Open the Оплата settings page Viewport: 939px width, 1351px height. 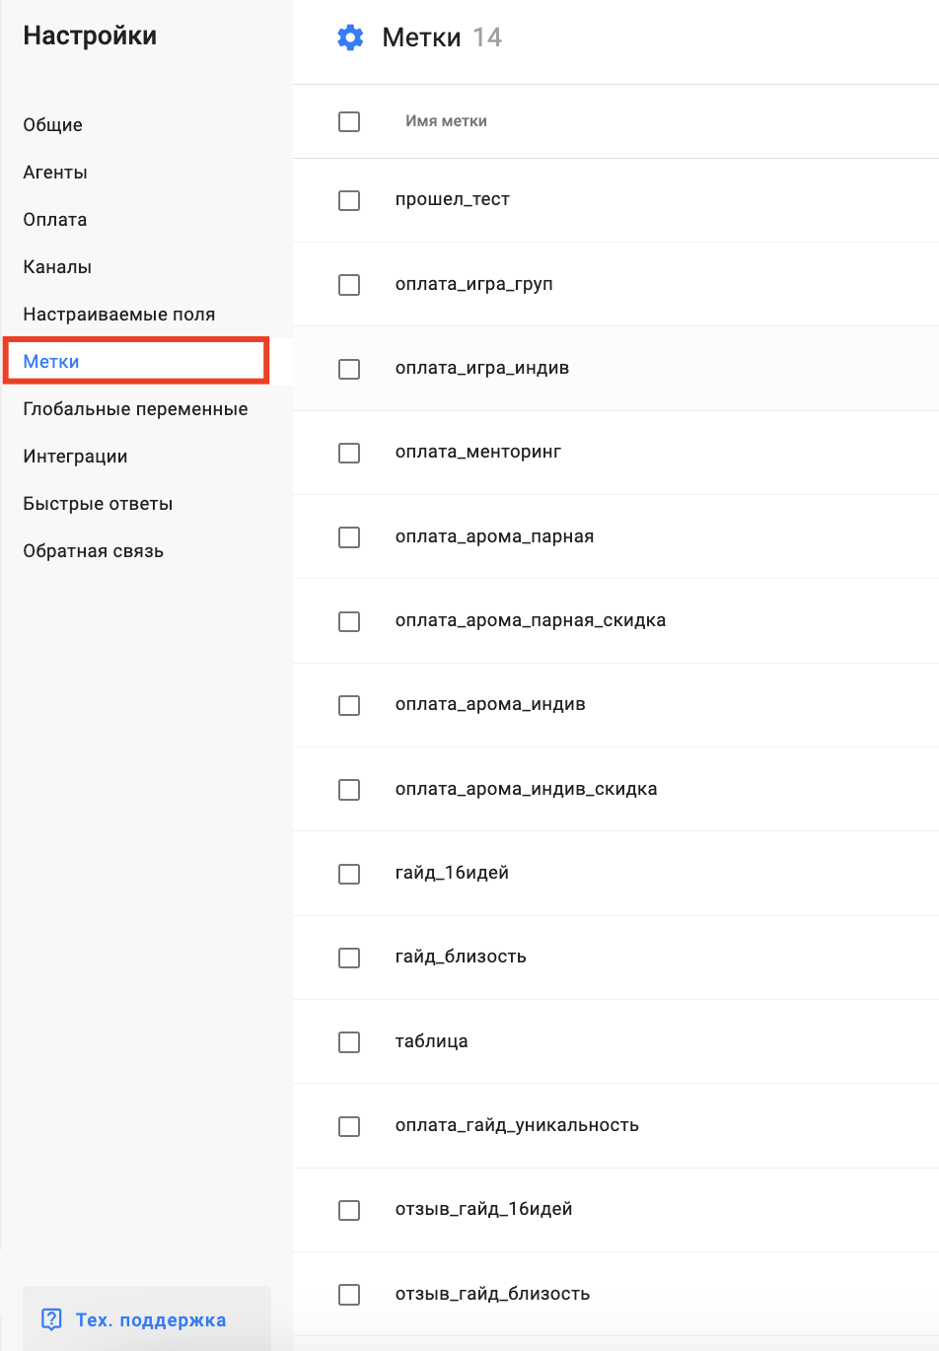point(55,220)
